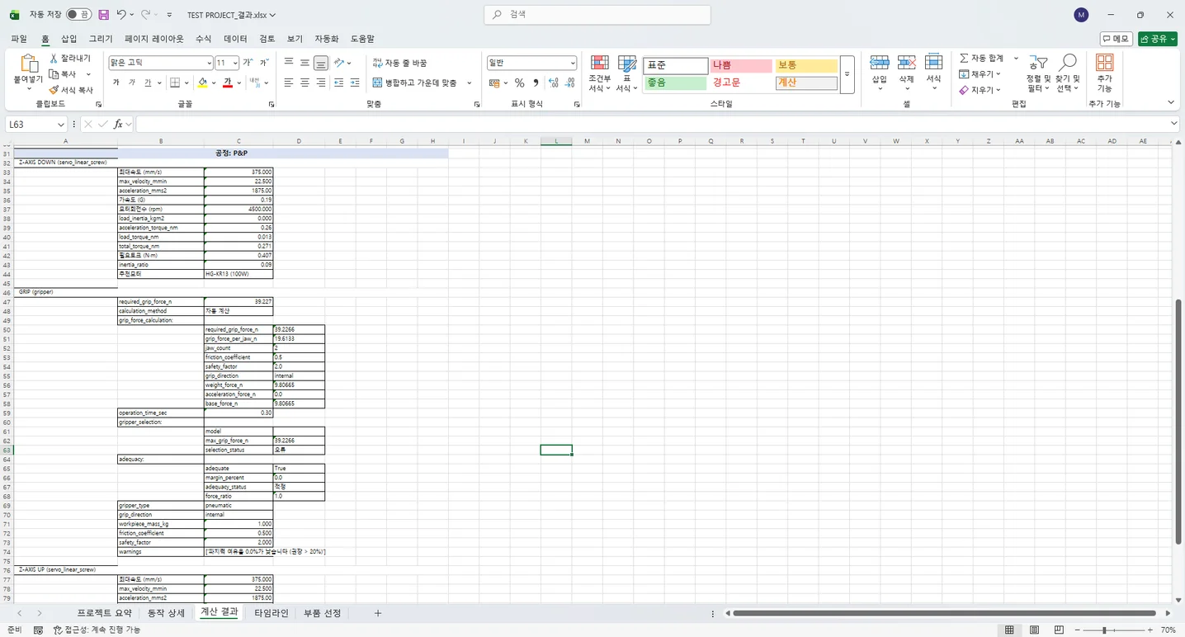Screen dimensions: 1185x637
Task: Center text horizontally in alignment group
Action: [305, 83]
